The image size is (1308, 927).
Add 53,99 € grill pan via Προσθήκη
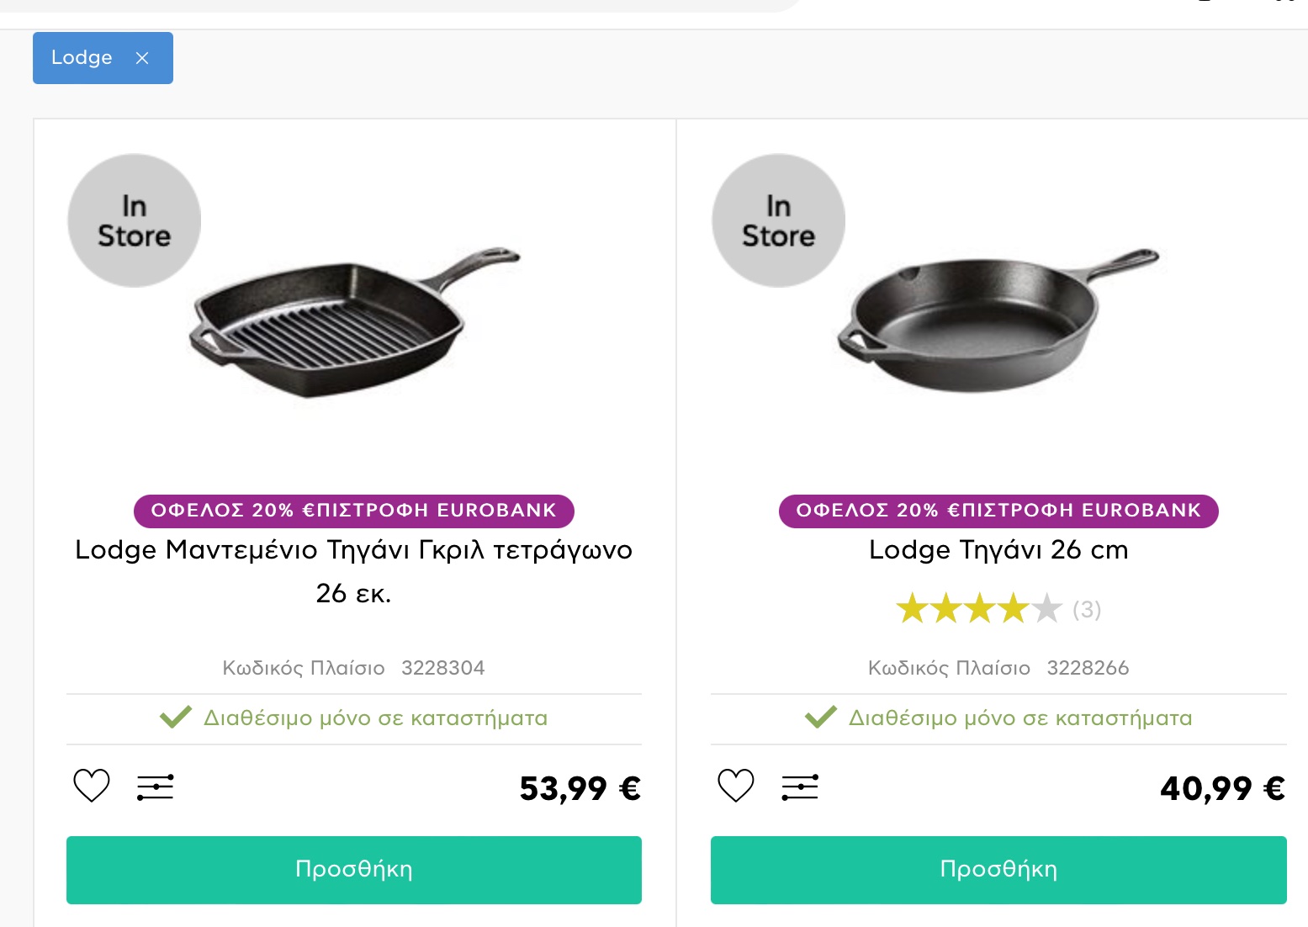click(354, 870)
